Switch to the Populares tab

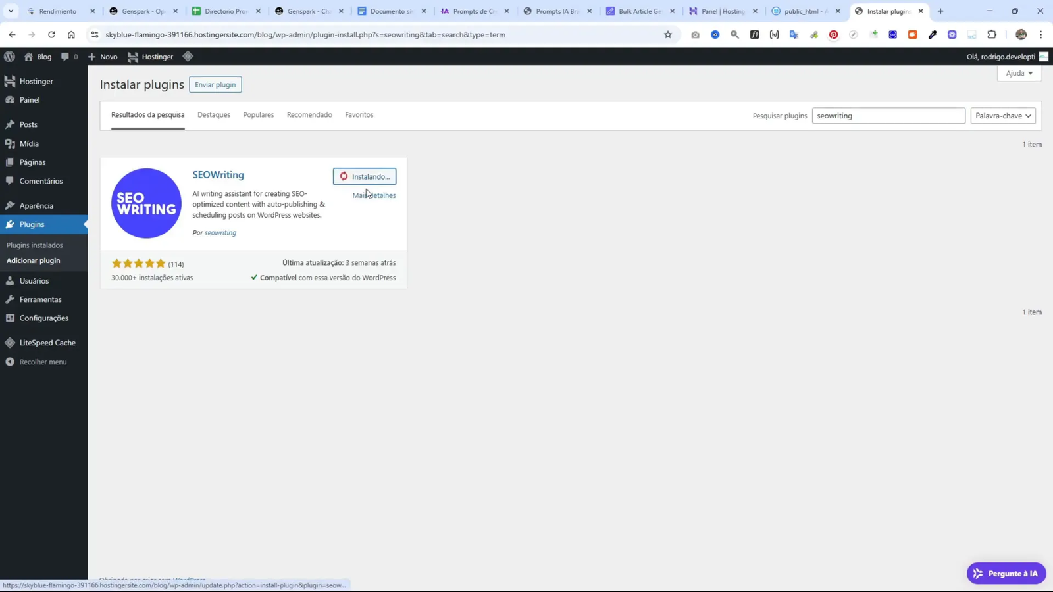[258, 114]
